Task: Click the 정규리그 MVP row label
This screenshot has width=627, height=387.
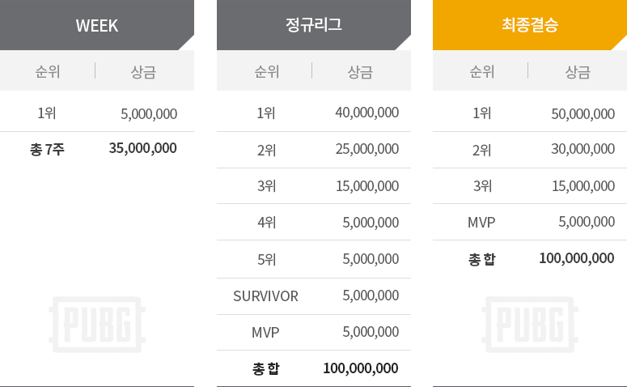Action: pos(265,332)
